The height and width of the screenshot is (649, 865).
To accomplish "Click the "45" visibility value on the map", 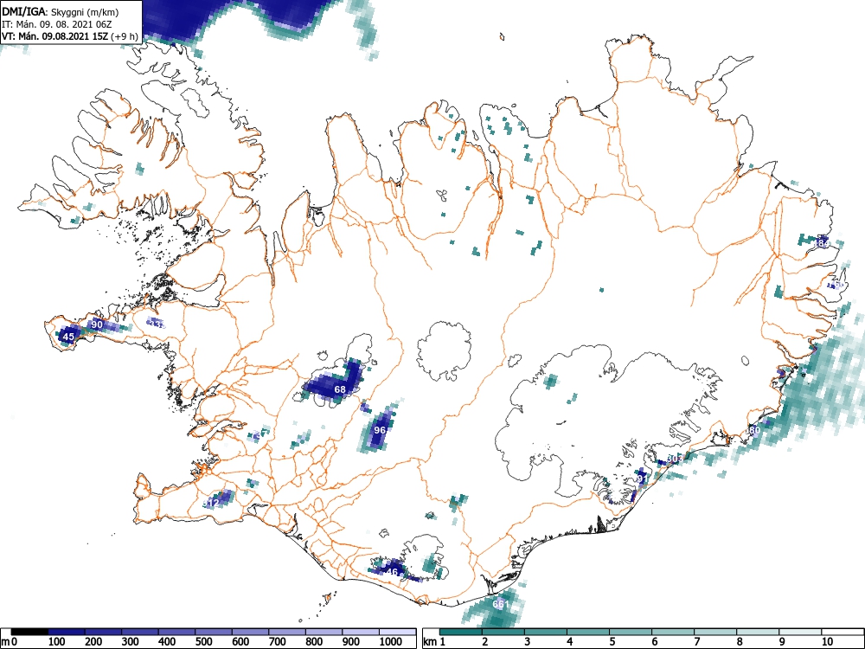I will tap(68, 337).
